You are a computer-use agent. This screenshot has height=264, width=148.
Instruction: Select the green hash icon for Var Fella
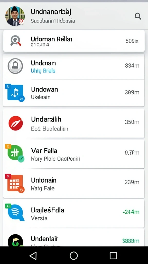click(x=15, y=153)
